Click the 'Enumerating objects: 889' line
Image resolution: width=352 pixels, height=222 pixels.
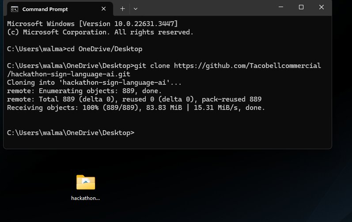pos(84,91)
